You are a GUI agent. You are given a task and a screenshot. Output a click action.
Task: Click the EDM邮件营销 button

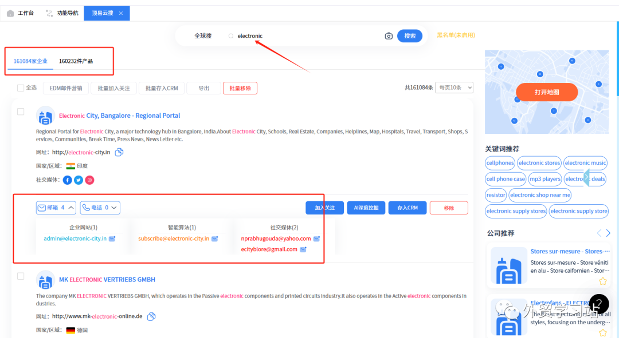[x=66, y=88]
